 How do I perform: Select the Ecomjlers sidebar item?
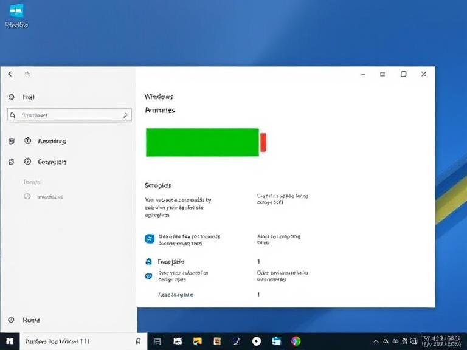pyautogui.click(x=52, y=162)
